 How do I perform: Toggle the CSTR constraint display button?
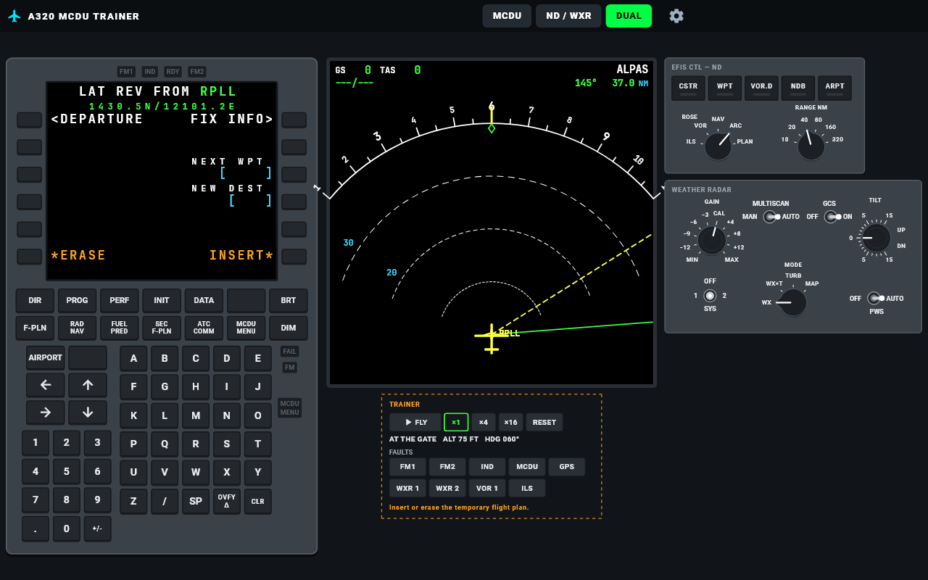click(x=688, y=88)
